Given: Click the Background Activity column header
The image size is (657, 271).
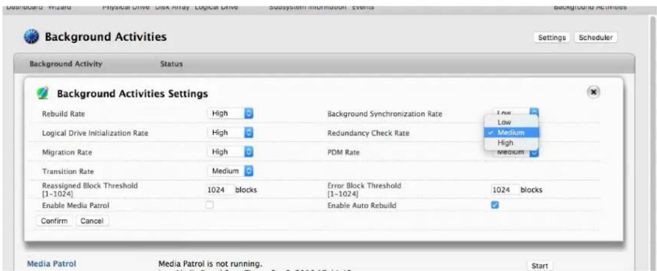Looking at the screenshot, I should tap(66, 64).
